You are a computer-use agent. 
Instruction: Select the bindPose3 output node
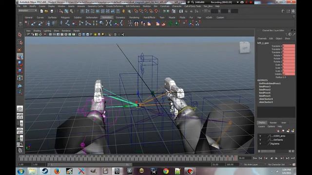[x=265, y=87]
